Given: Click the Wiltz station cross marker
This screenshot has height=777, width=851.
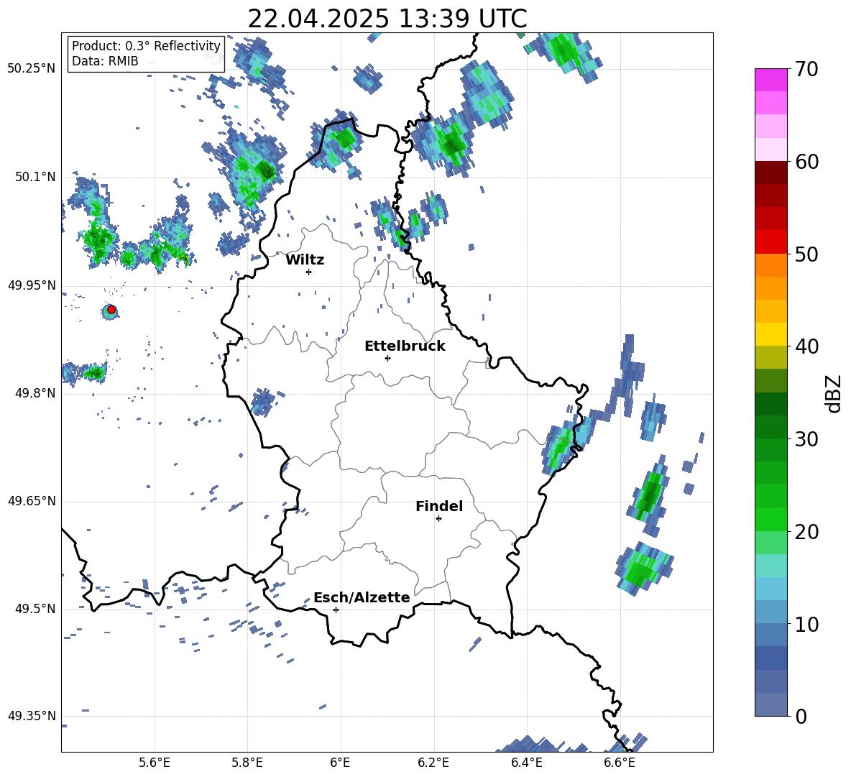Looking at the screenshot, I should (309, 272).
